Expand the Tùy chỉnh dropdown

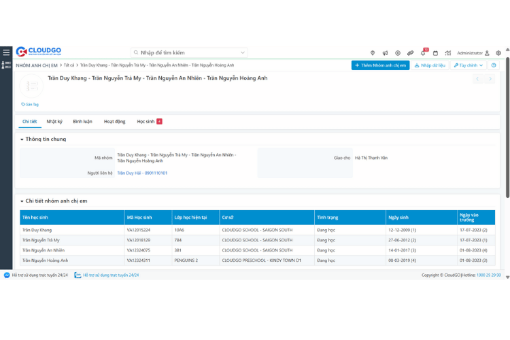(469, 65)
